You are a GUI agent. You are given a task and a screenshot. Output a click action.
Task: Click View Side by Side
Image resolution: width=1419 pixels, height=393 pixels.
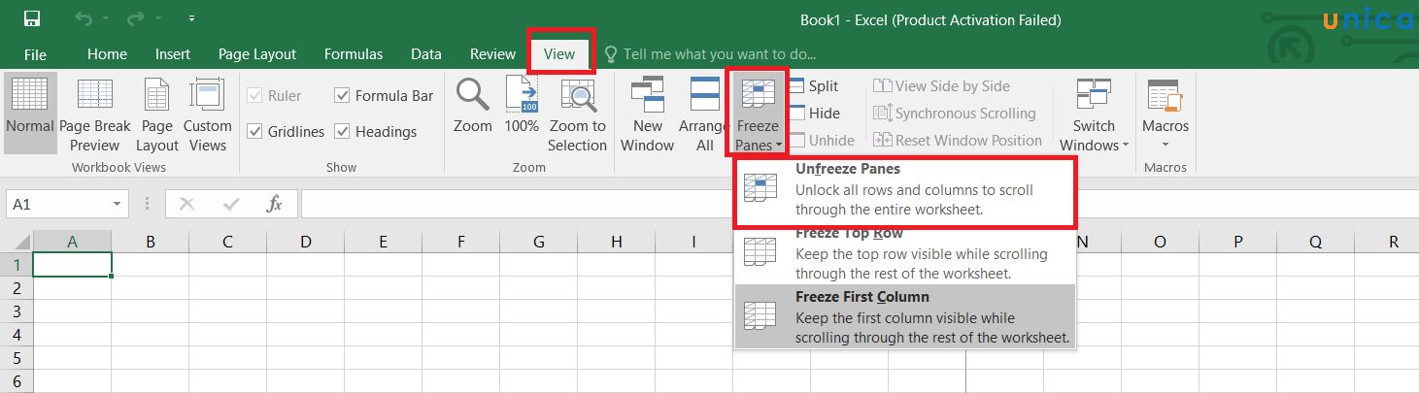[x=942, y=86]
